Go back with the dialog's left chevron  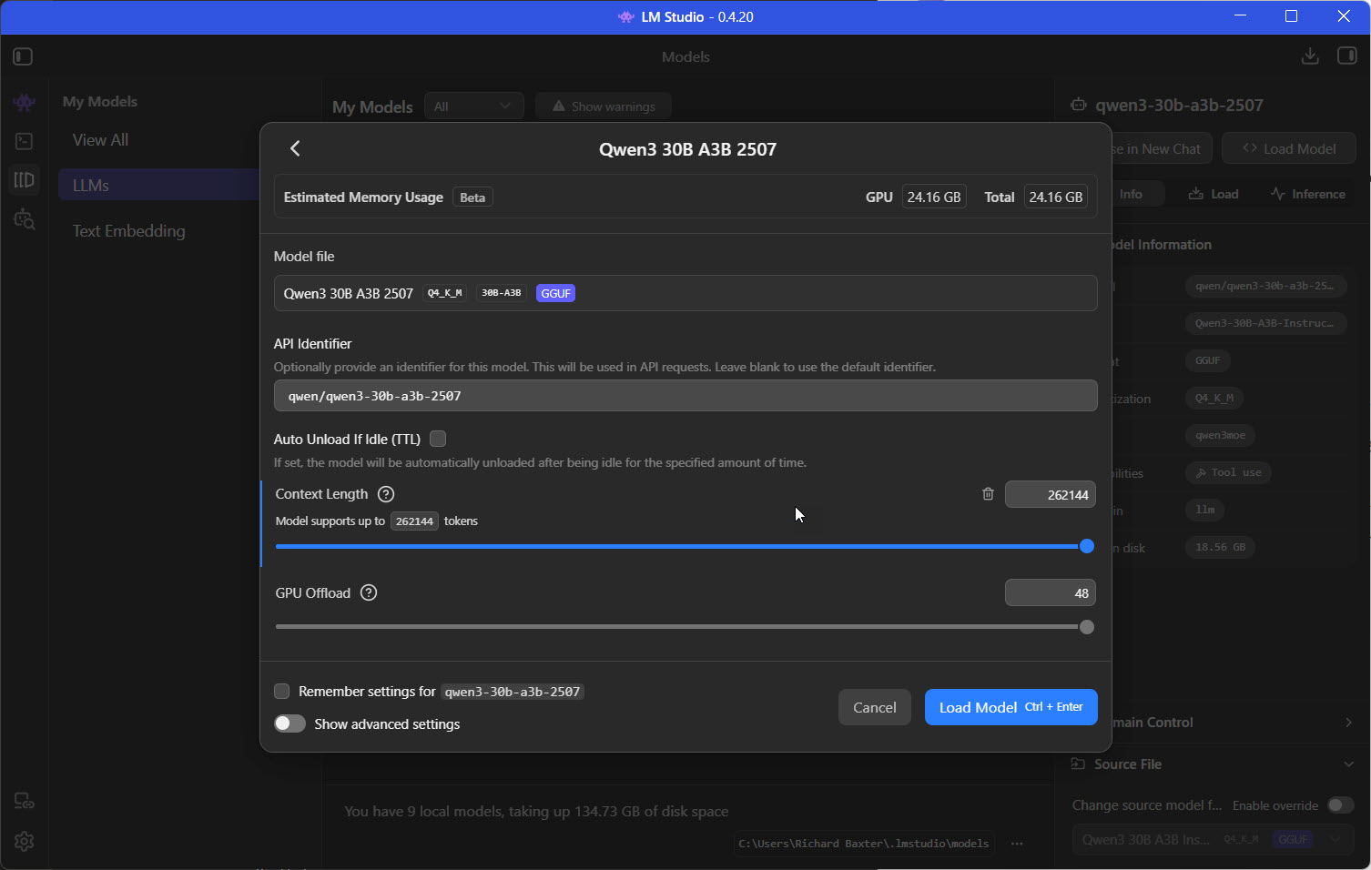(295, 148)
